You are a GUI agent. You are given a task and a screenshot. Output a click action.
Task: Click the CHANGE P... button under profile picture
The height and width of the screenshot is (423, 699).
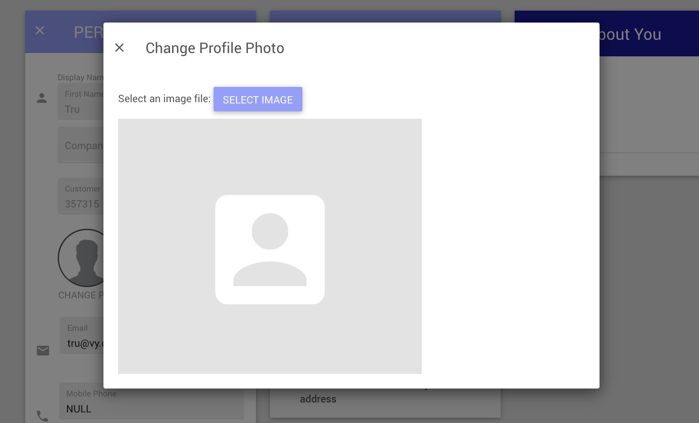[81, 295]
